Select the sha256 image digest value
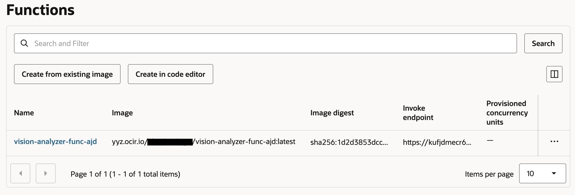Image resolution: width=575 pixels, height=195 pixels. [x=349, y=142]
